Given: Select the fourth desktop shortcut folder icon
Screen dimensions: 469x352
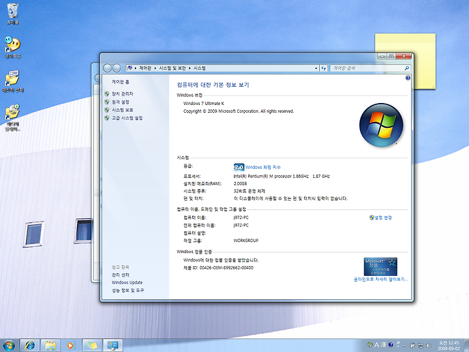Looking at the screenshot, I should point(12,117).
